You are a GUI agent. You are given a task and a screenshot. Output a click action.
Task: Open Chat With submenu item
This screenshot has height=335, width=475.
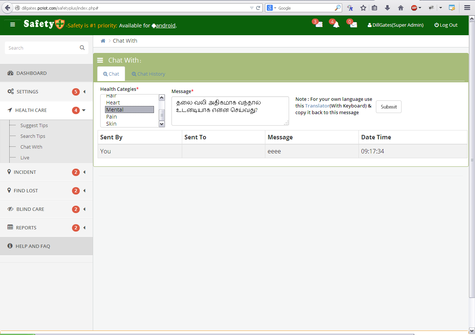31,147
